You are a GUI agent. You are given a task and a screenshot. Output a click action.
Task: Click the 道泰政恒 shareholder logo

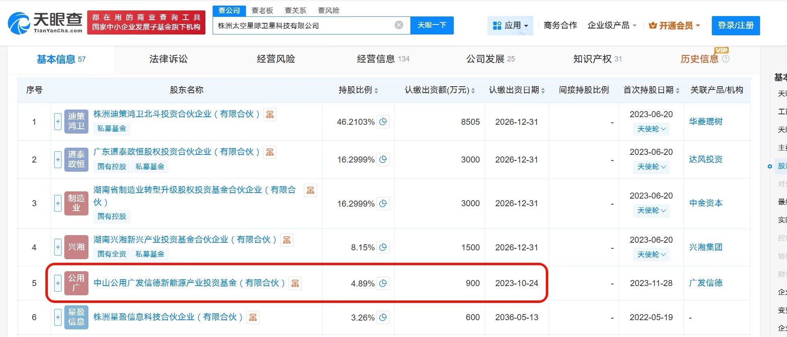[x=76, y=159]
